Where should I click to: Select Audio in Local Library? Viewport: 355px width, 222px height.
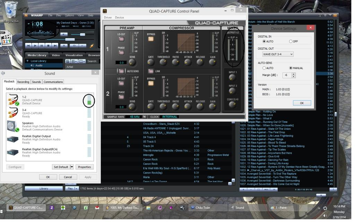click(39, 65)
